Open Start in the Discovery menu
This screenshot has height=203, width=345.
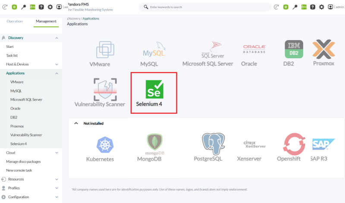coord(9,47)
